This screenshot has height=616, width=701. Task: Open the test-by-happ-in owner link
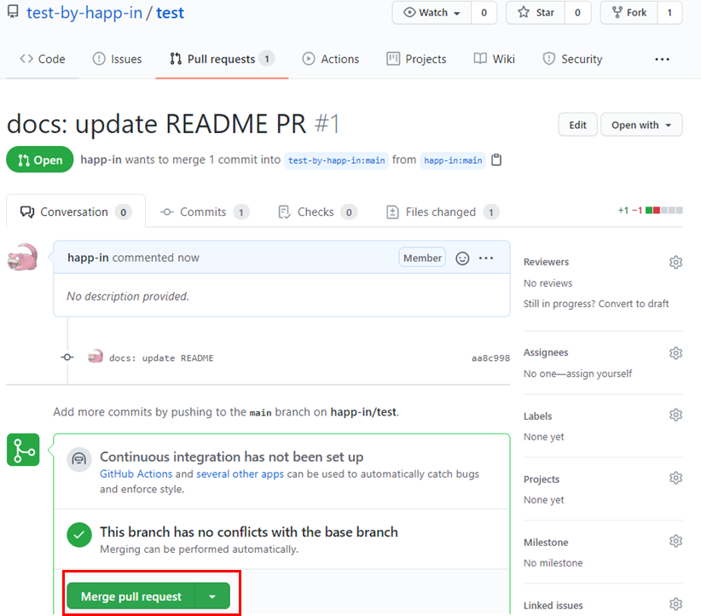click(x=84, y=13)
